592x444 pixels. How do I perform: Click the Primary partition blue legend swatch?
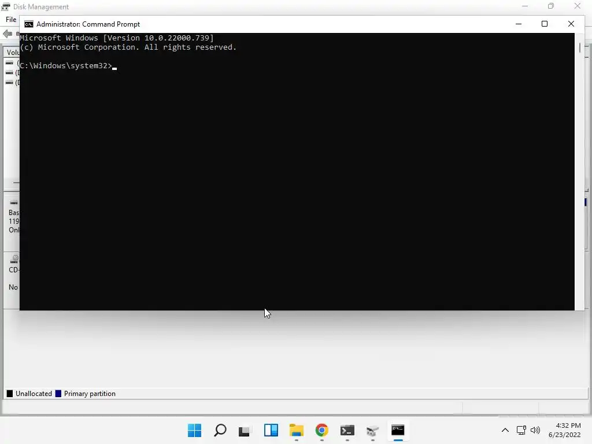(x=58, y=393)
